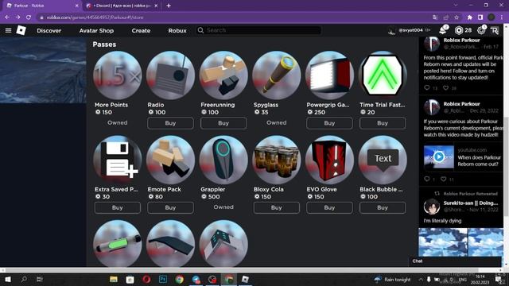
Task: Click the Grappler pass name
Action: pos(212,189)
